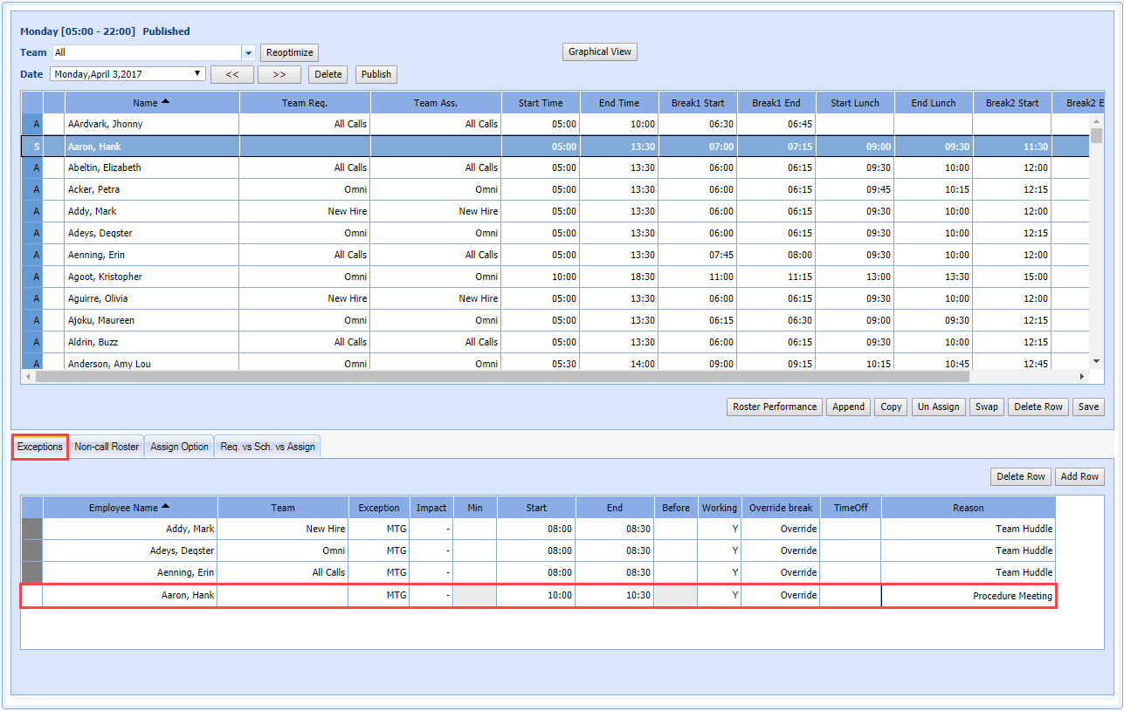Click roster table scroll up arrow
The height and width of the screenshot is (711, 1124).
(x=1096, y=121)
